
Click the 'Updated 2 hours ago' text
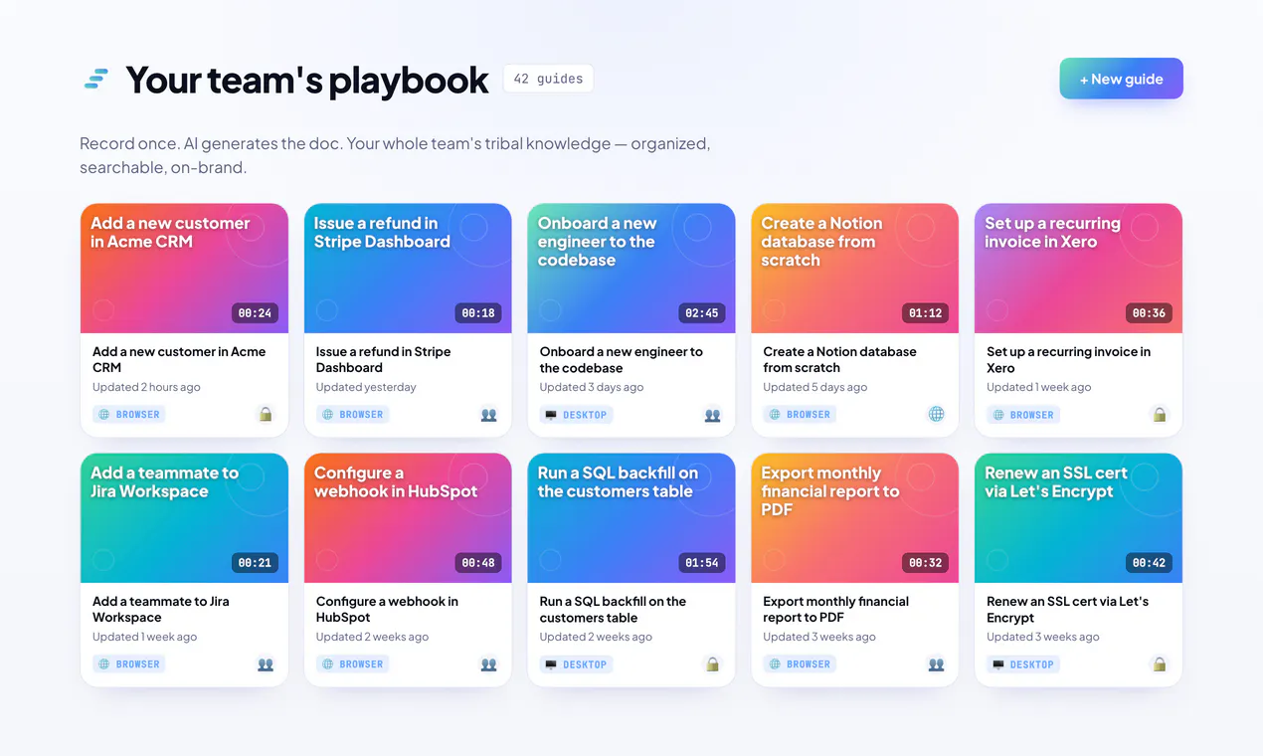point(146,387)
